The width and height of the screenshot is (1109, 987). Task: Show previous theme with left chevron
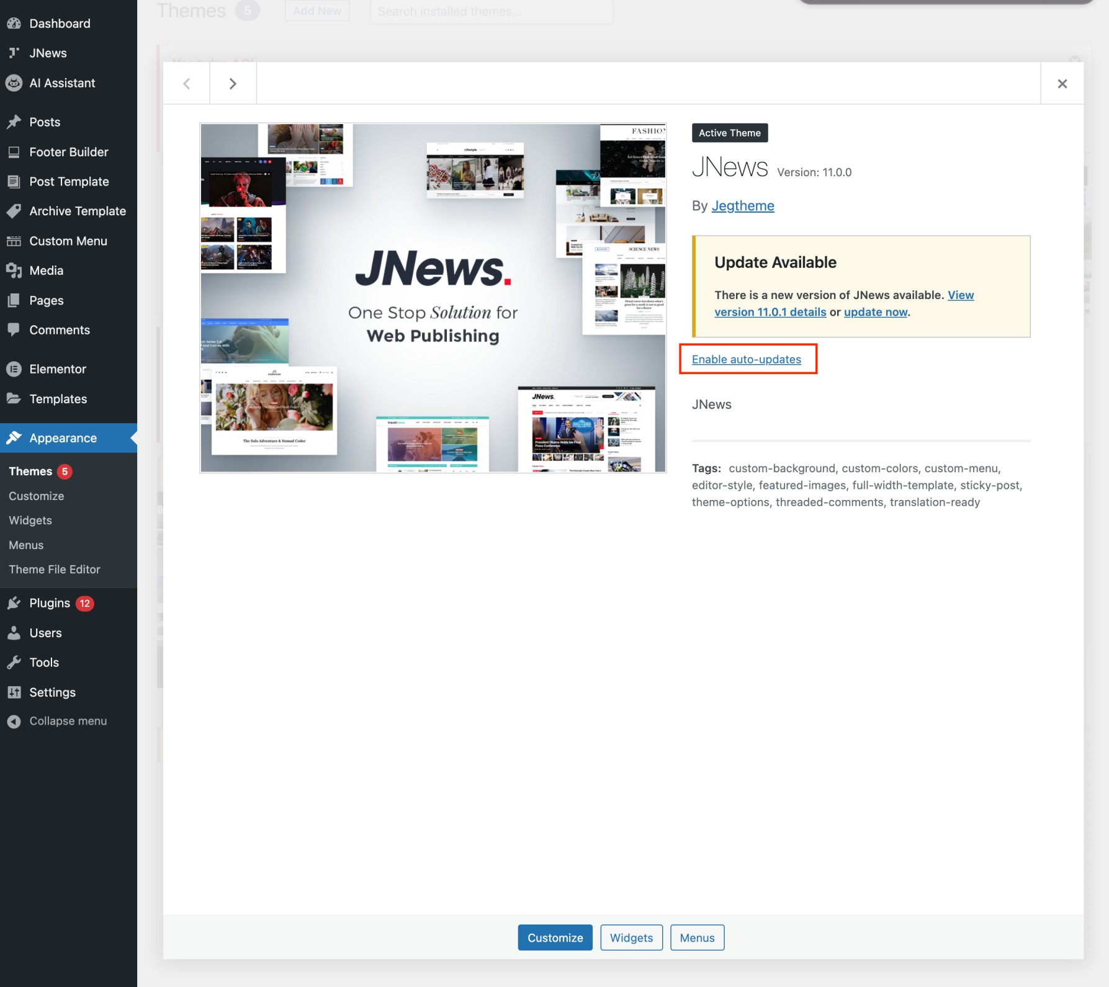click(186, 84)
